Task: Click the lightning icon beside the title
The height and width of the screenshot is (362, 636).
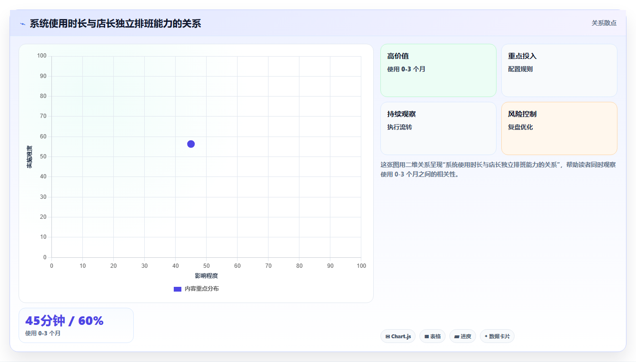Action: point(22,24)
